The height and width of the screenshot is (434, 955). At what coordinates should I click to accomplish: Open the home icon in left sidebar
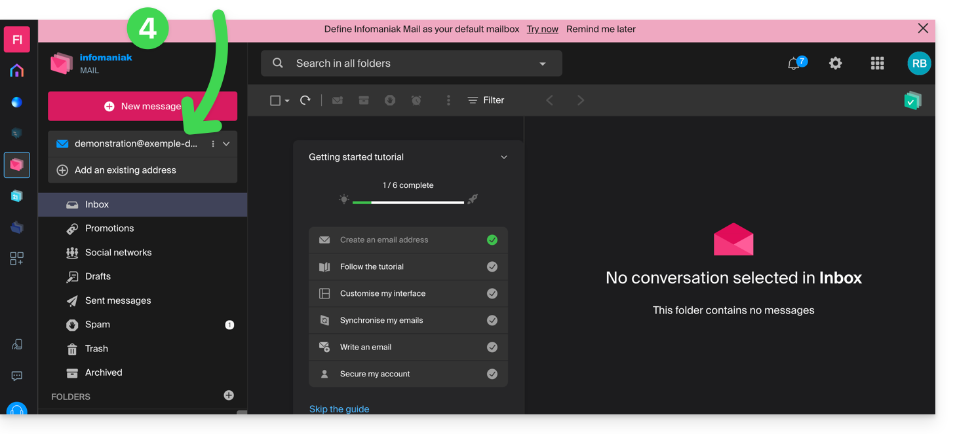point(17,71)
